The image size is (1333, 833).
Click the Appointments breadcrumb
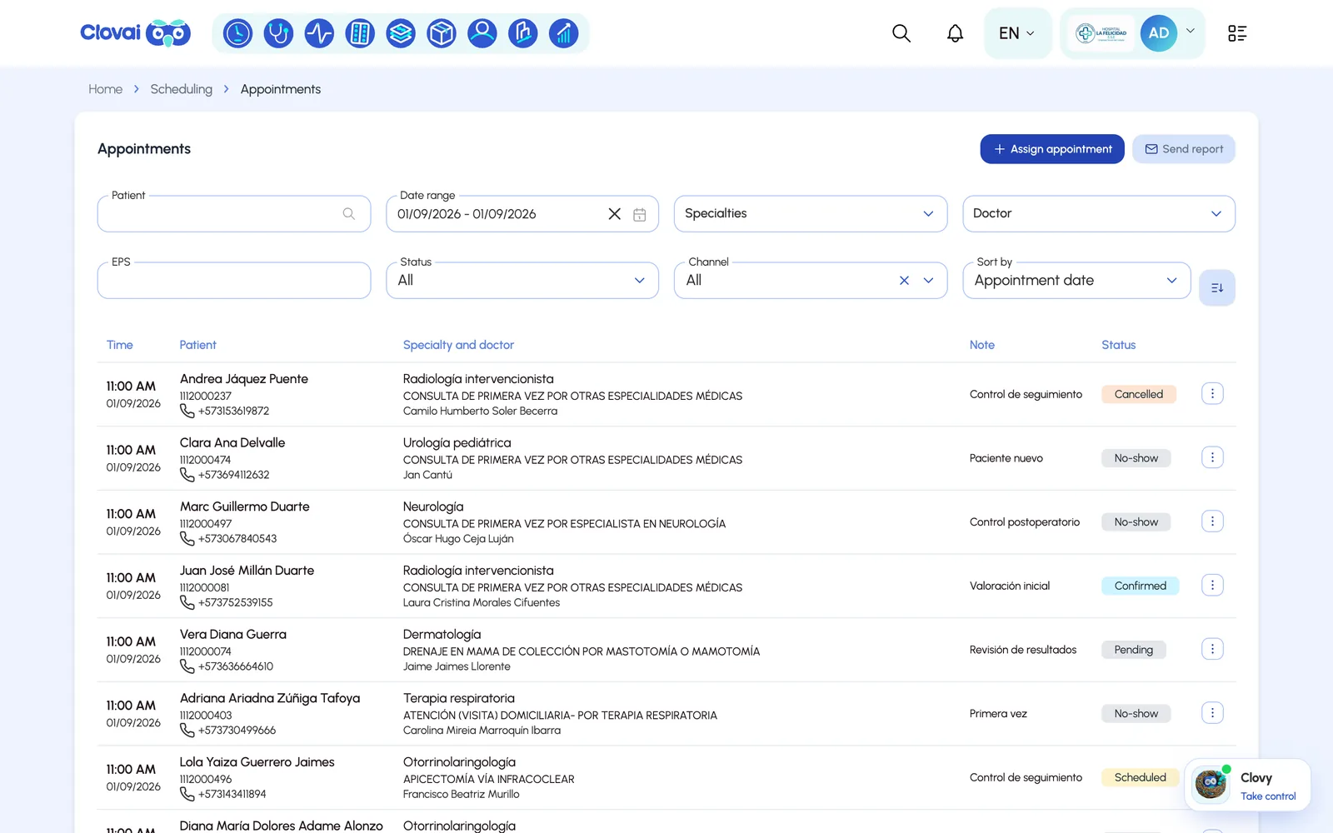click(281, 89)
